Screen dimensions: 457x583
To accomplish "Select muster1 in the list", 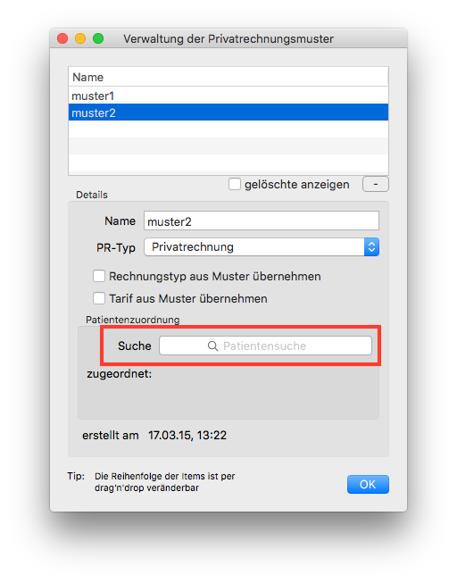I will click(228, 96).
